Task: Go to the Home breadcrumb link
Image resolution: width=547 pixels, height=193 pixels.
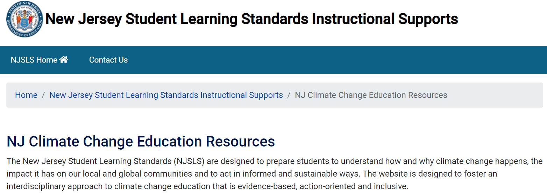Action: pos(26,95)
